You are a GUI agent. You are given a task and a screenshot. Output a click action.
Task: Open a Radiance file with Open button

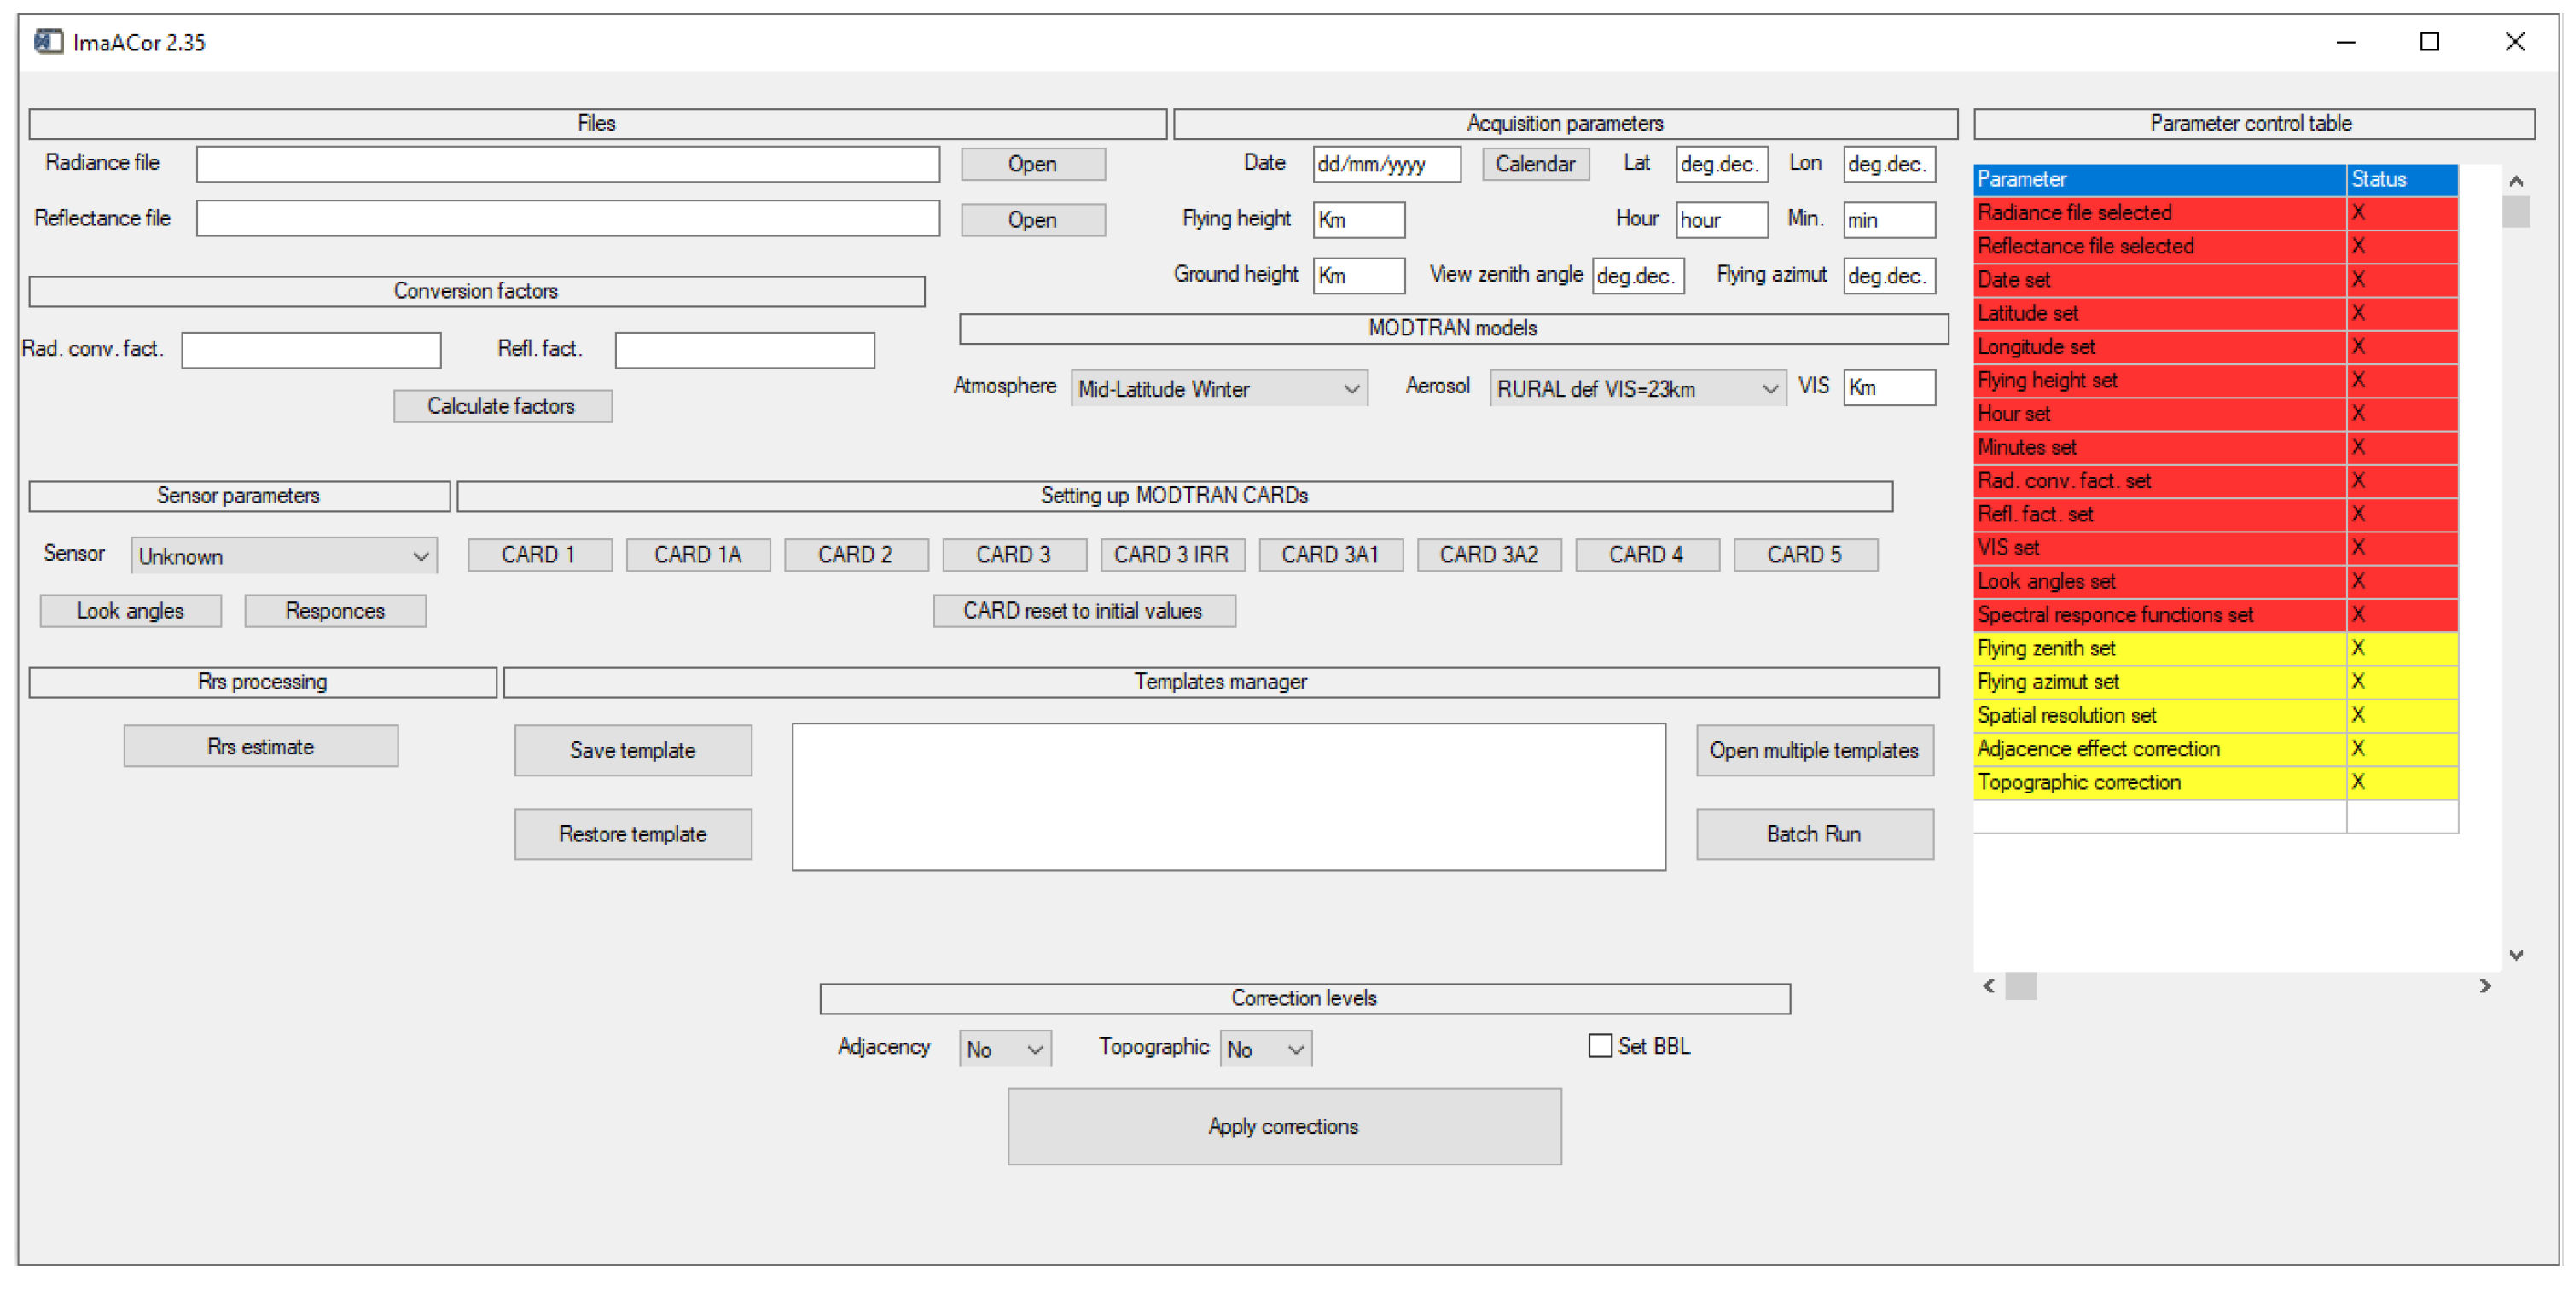(1032, 164)
